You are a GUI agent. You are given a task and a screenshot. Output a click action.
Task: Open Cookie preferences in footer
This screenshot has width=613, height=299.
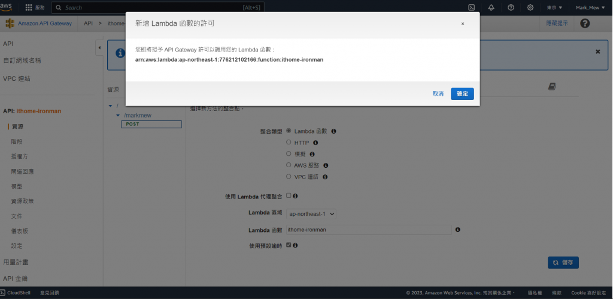click(x=589, y=293)
